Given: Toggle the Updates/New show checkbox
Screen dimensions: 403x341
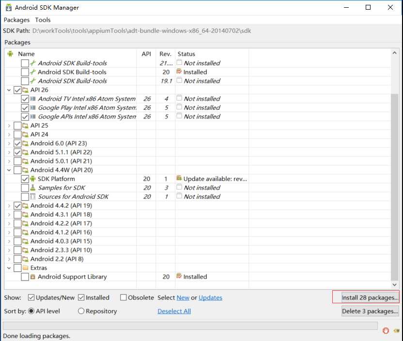Looking at the screenshot, I should coord(31,297).
